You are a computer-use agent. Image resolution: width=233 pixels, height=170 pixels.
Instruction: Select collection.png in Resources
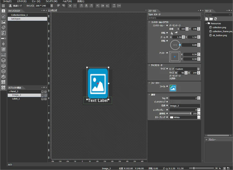219,28
